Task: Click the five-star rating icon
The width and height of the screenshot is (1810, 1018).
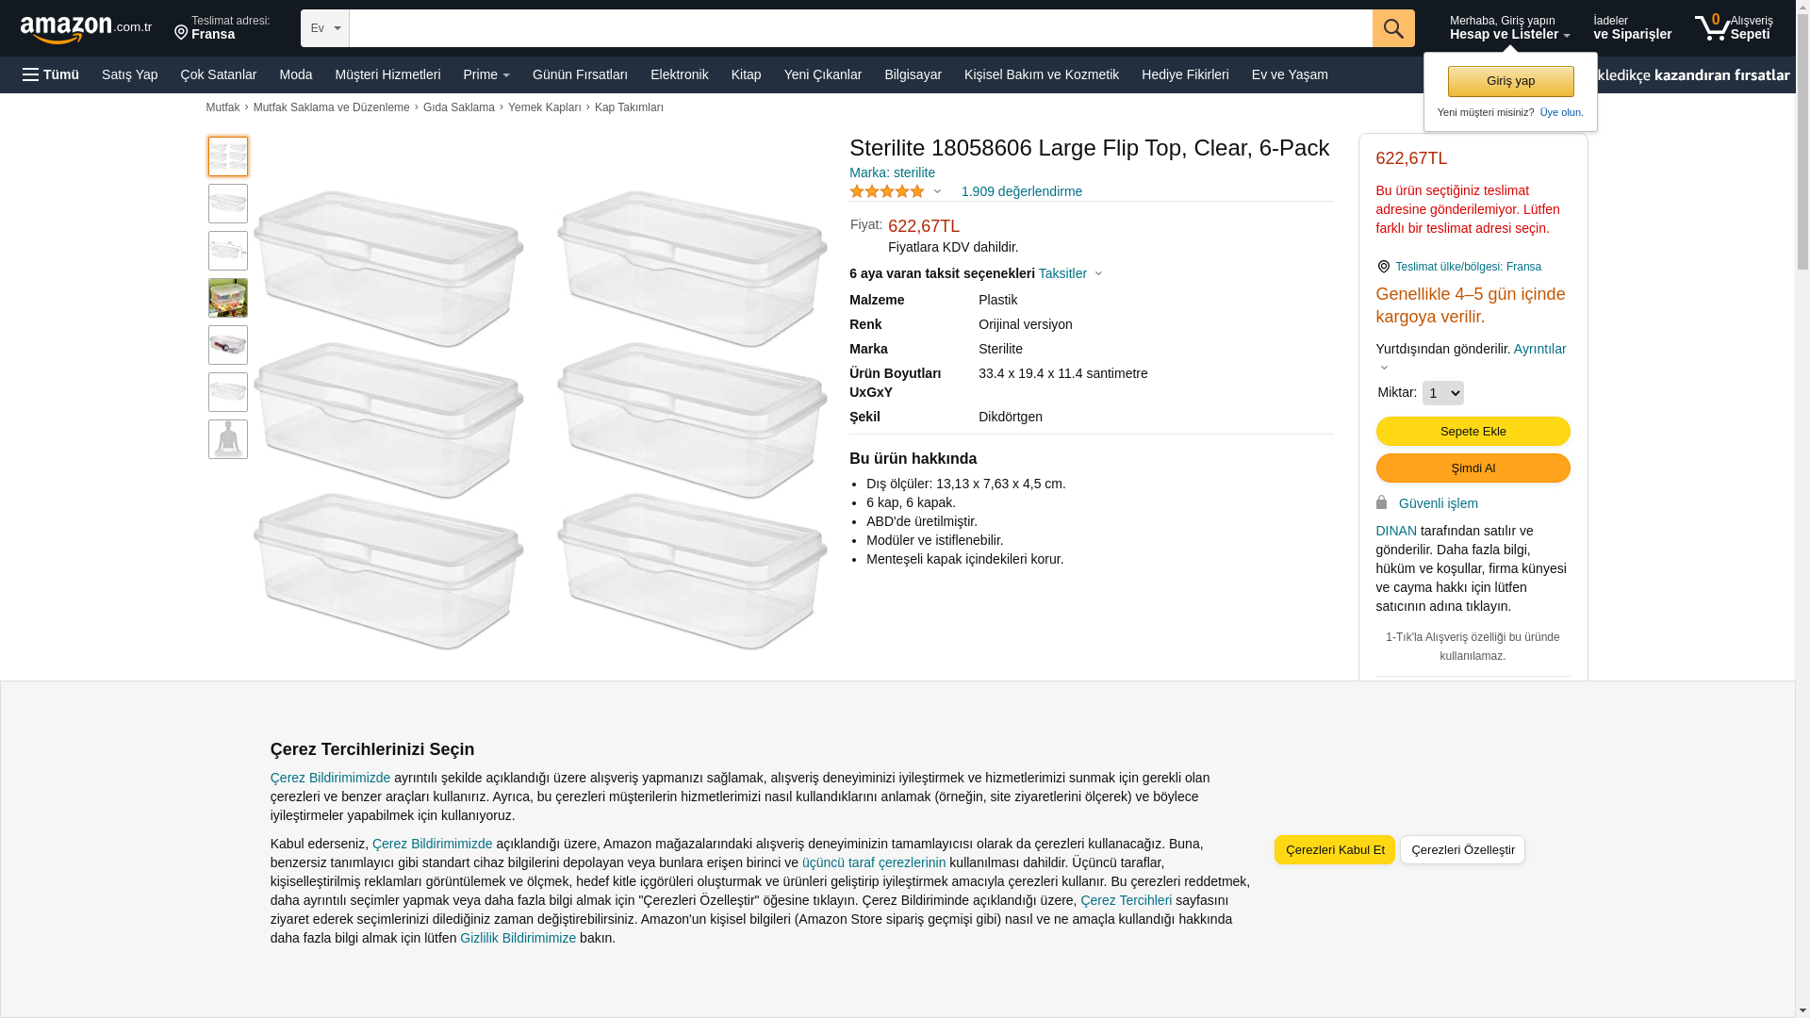Action: tap(887, 191)
